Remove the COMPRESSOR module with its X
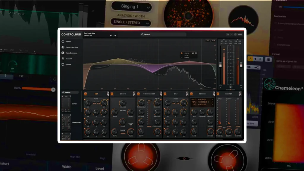This screenshot has width=304, height=171. tap(161, 93)
